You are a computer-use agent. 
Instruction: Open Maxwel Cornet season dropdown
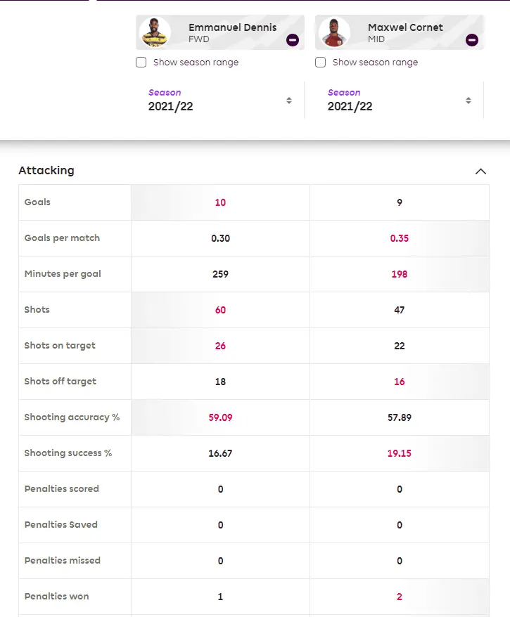point(400,100)
